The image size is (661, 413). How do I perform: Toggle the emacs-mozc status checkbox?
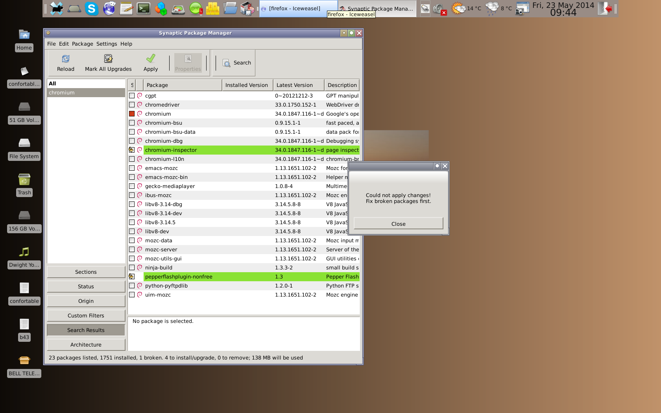(132, 168)
